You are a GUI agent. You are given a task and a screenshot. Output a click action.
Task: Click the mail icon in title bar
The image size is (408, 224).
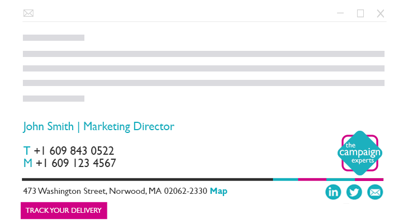click(x=29, y=13)
